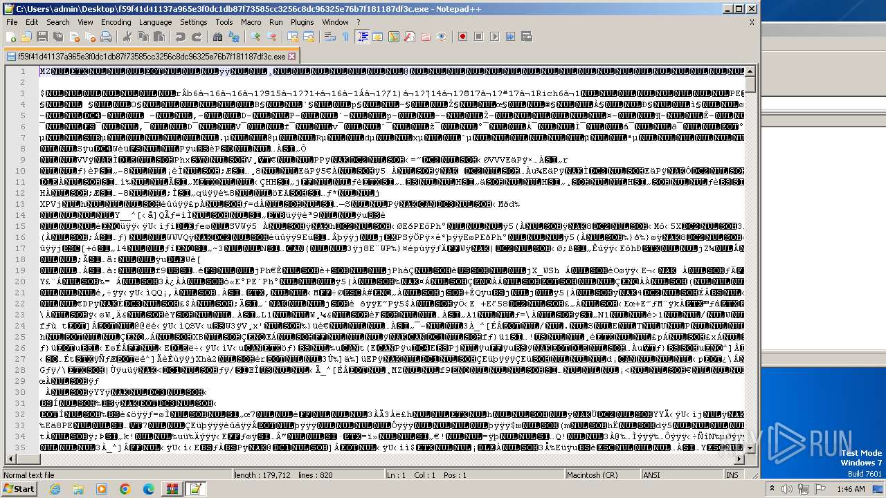Viewport: 886px width, 498px height.
Task: Click horizontal scrollbar right arrow
Action: [739, 459]
